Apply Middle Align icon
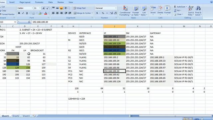The width and height of the screenshot is (213, 120). coord(57,8)
